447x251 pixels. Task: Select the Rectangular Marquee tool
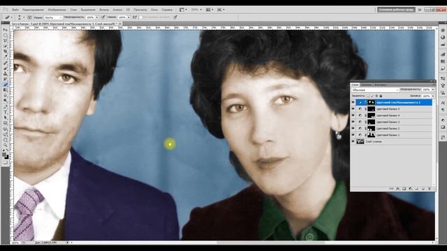point(6,36)
